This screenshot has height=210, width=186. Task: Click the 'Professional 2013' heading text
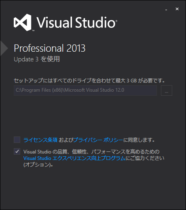[50, 48]
